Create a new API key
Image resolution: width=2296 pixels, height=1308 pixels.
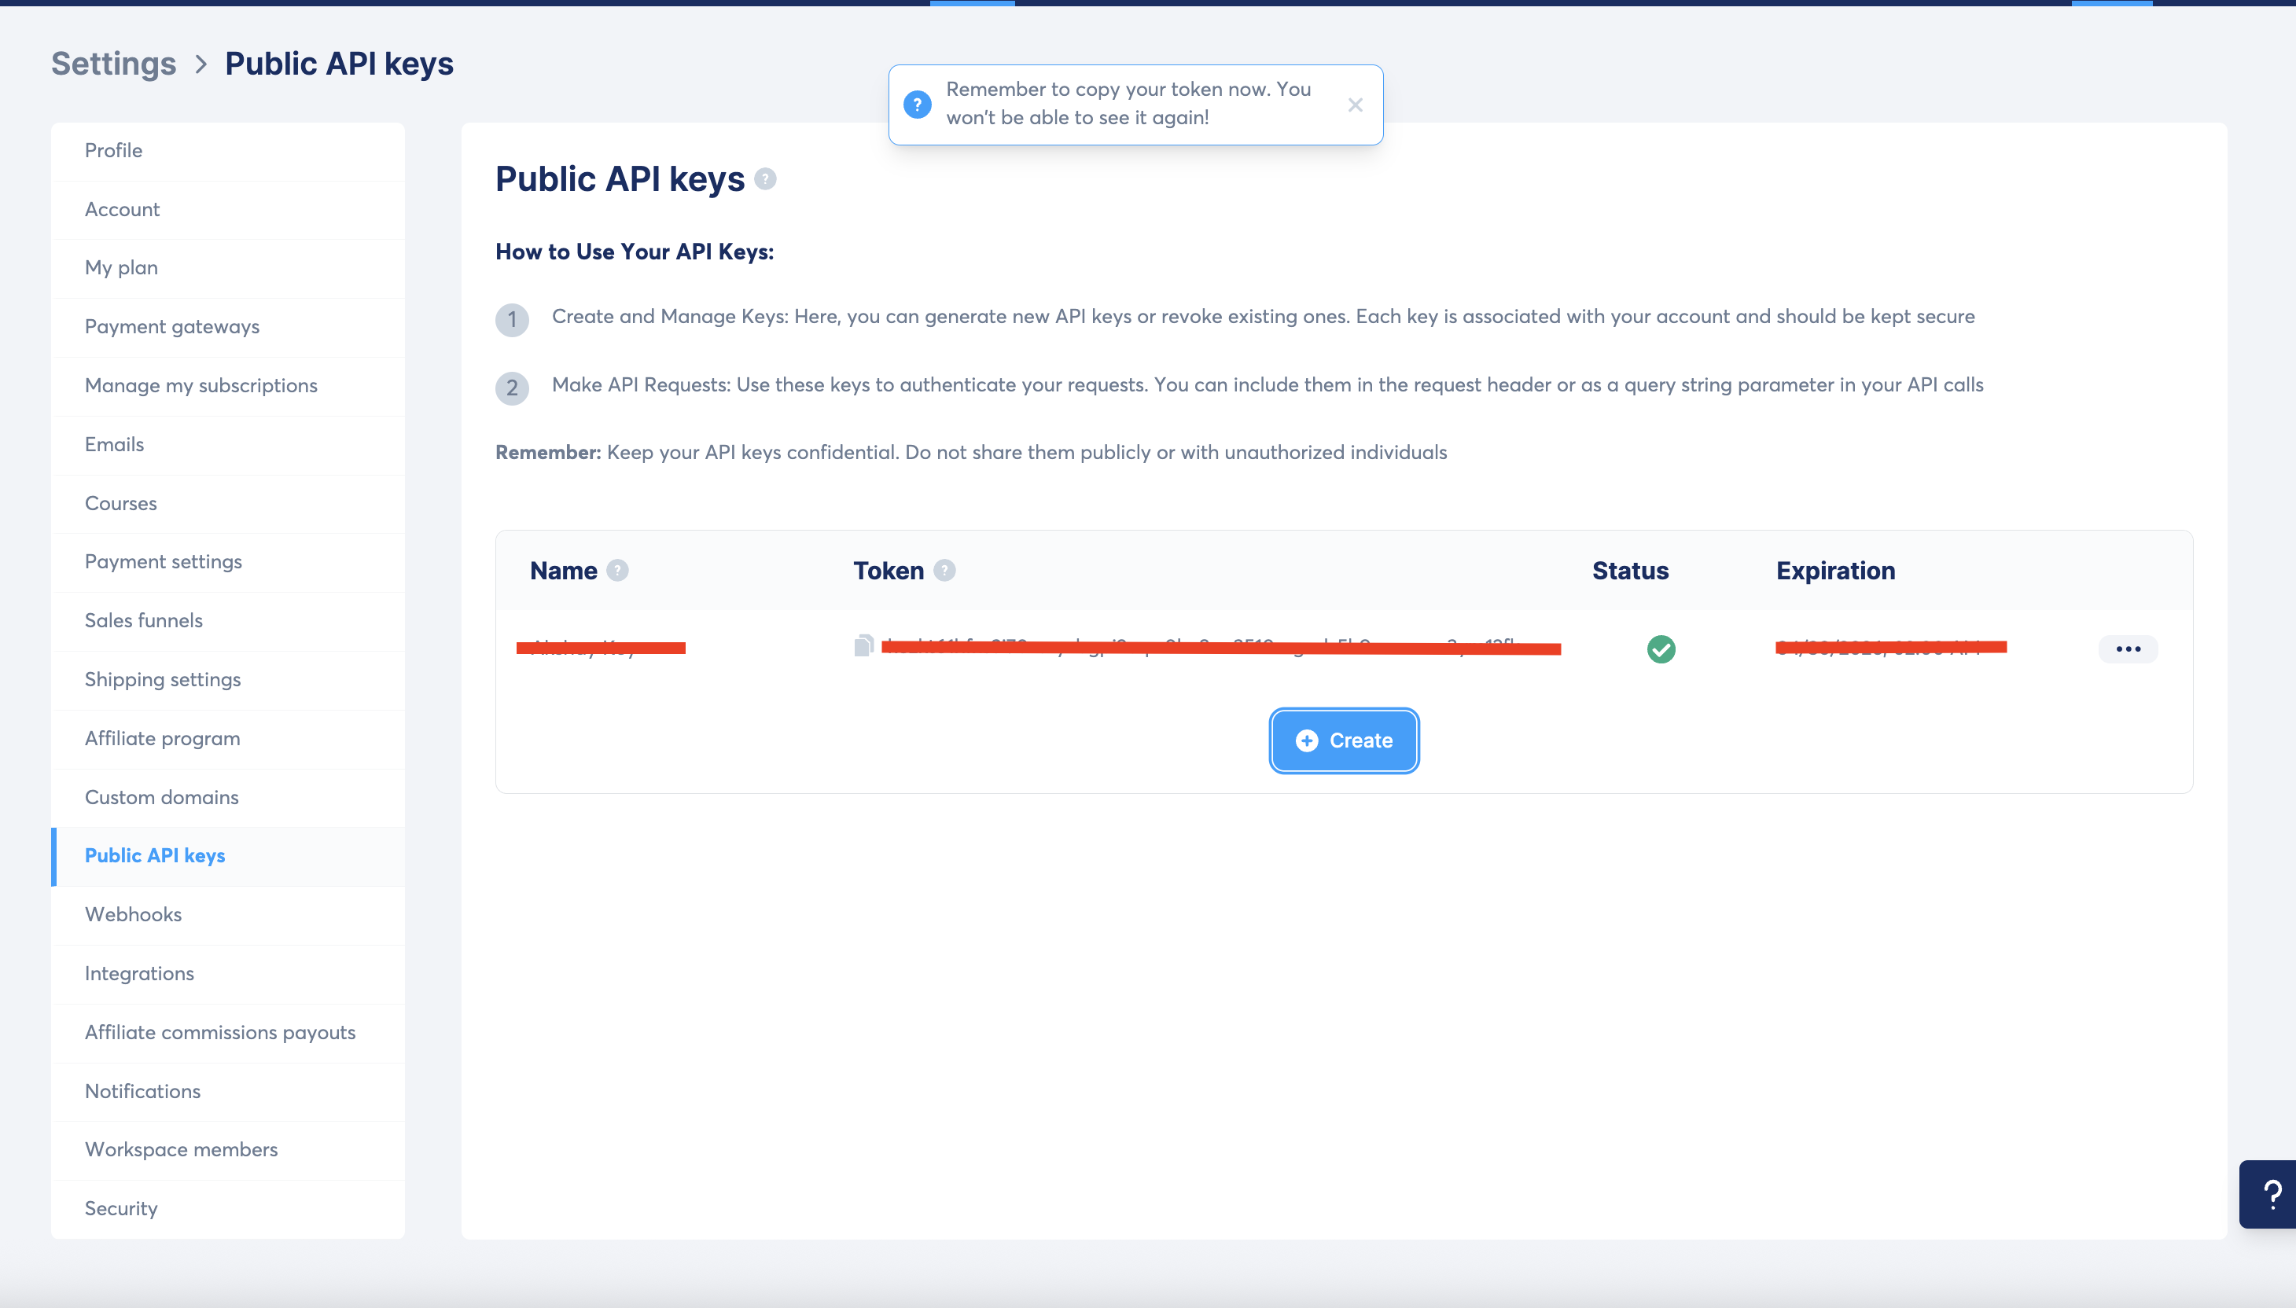pyautogui.click(x=1344, y=740)
